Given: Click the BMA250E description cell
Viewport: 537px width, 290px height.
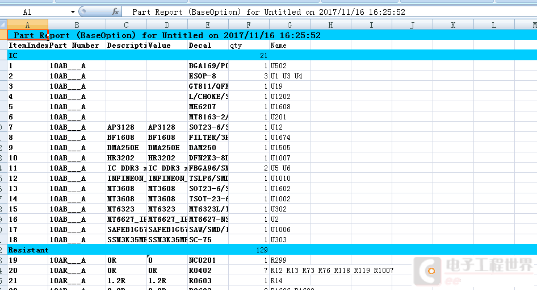Looking at the screenshot, I should point(127,148).
